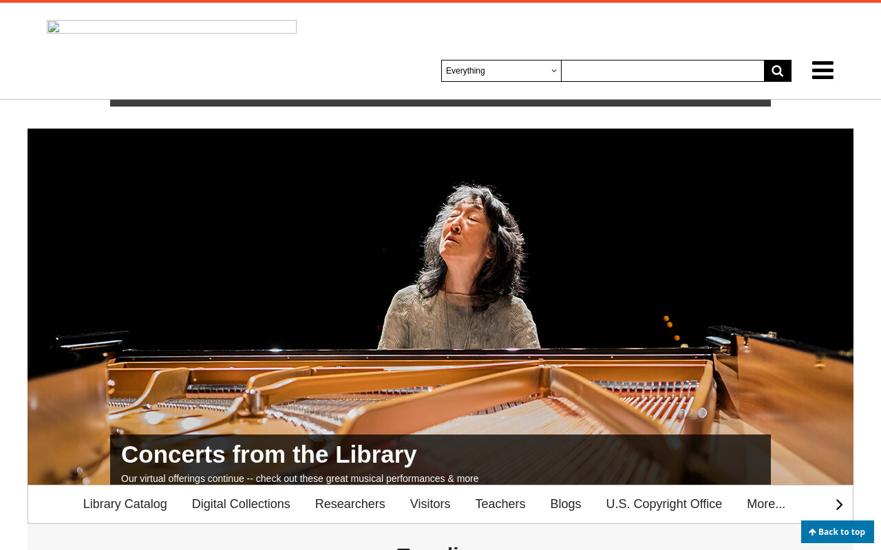Click the dark bar below the header
Image resolution: width=881 pixels, height=550 pixels.
(440, 103)
